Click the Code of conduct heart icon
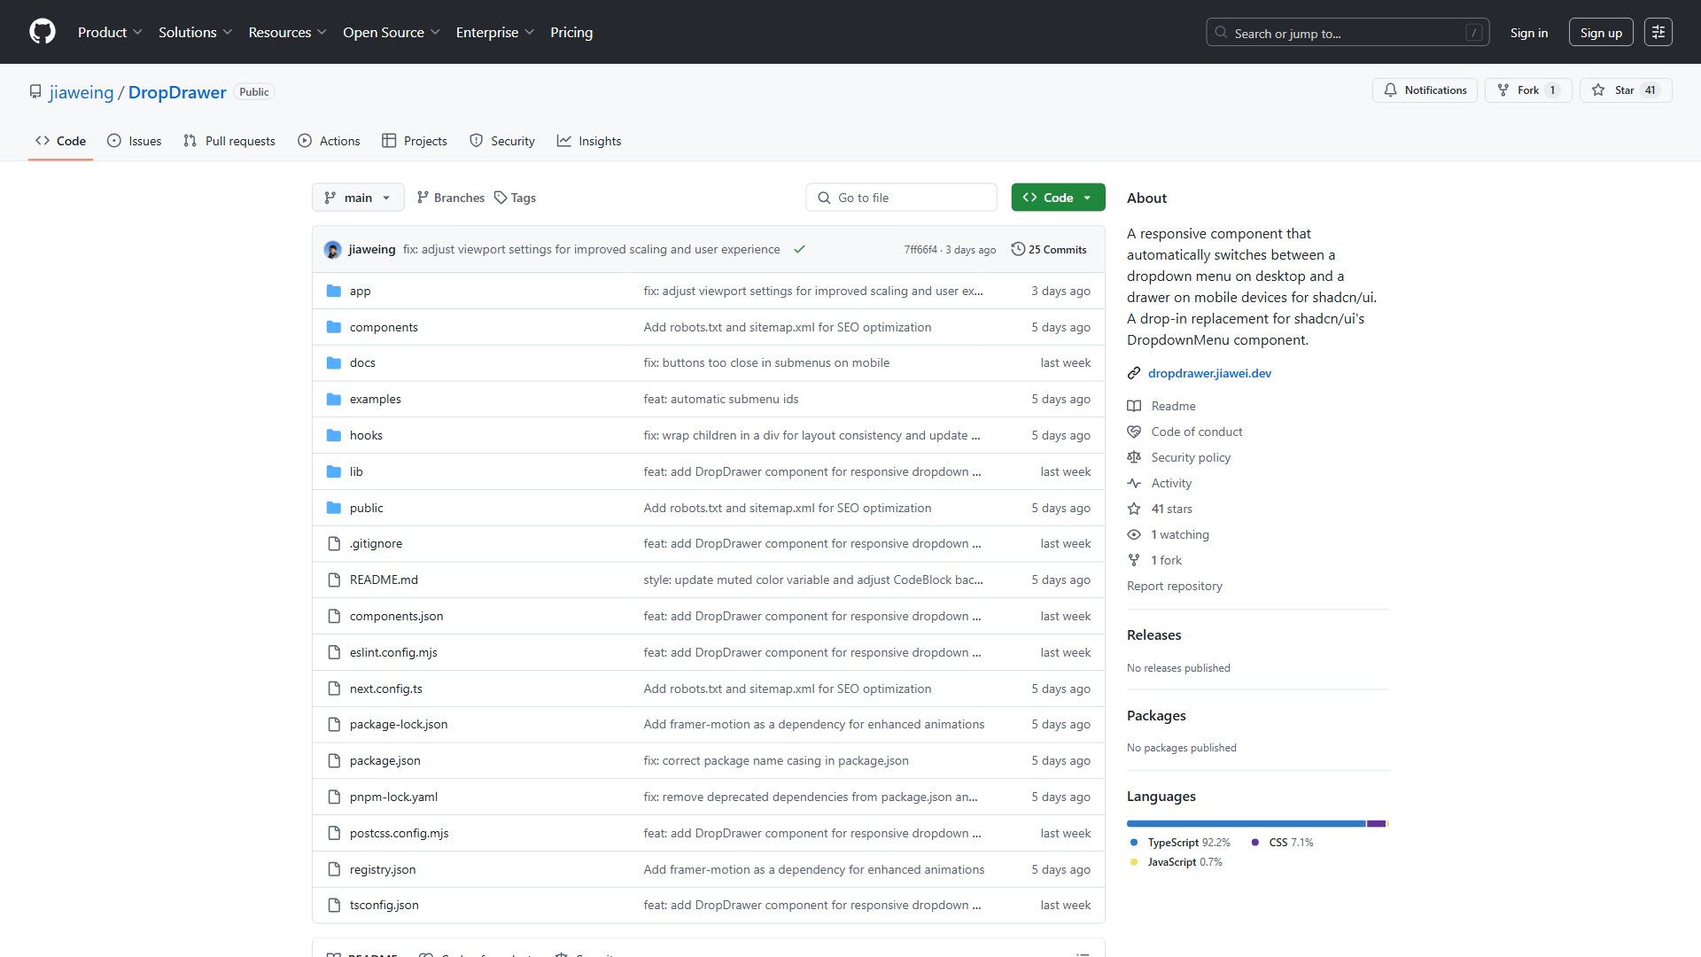 (1134, 432)
